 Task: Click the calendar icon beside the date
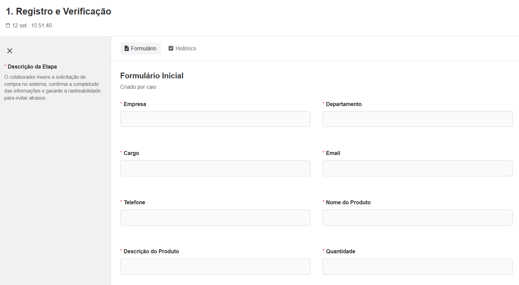8,25
